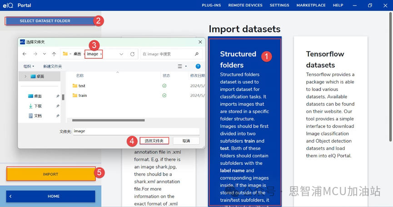Click the main page vertical scrollbar

click(x=390, y=76)
